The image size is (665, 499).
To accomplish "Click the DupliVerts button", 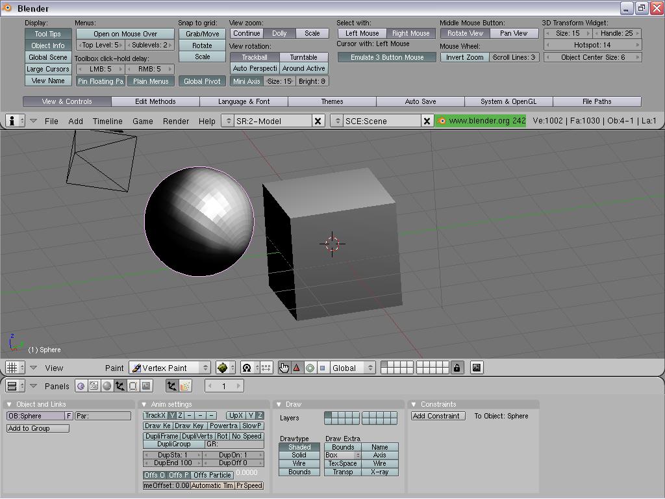I will pos(197,436).
